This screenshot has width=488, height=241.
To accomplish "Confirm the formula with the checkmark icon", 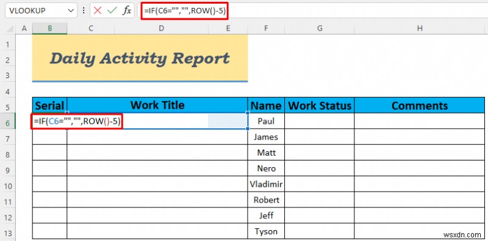I will click(x=112, y=10).
